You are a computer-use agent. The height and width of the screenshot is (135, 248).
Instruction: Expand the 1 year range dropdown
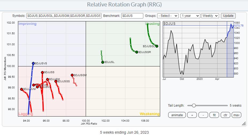(190, 16)
